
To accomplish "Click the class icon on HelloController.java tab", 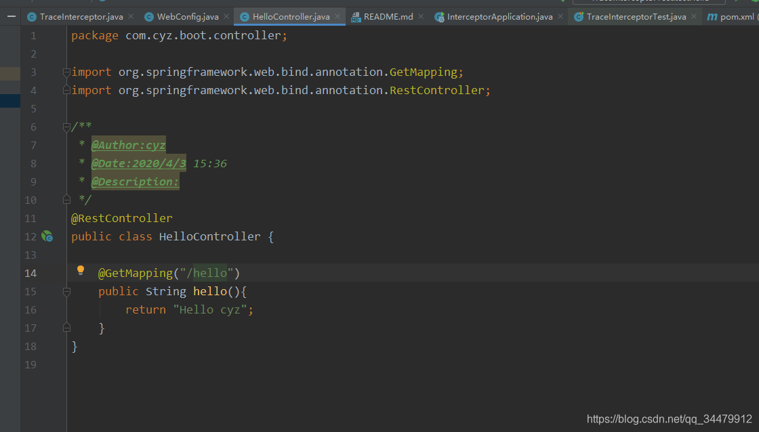I will tap(245, 17).
